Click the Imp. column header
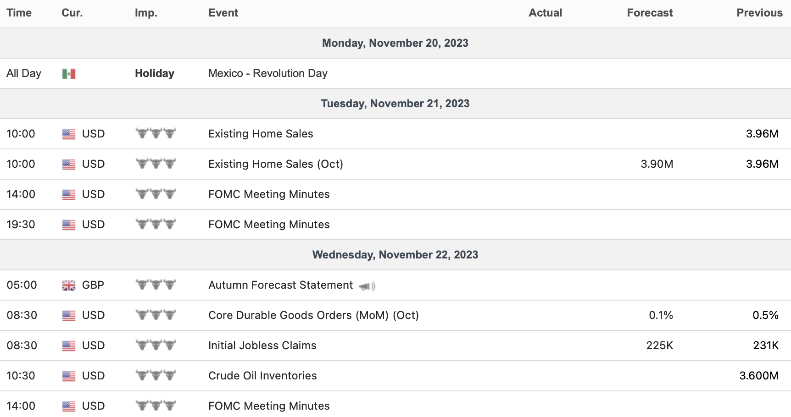Image resolution: width=791 pixels, height=417 pixels. (x=146, y=13)
